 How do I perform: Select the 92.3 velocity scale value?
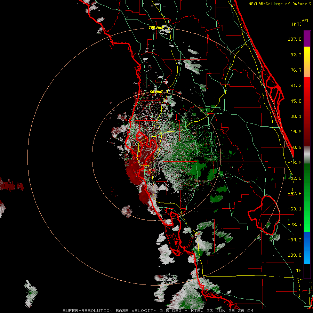point(296,55)
